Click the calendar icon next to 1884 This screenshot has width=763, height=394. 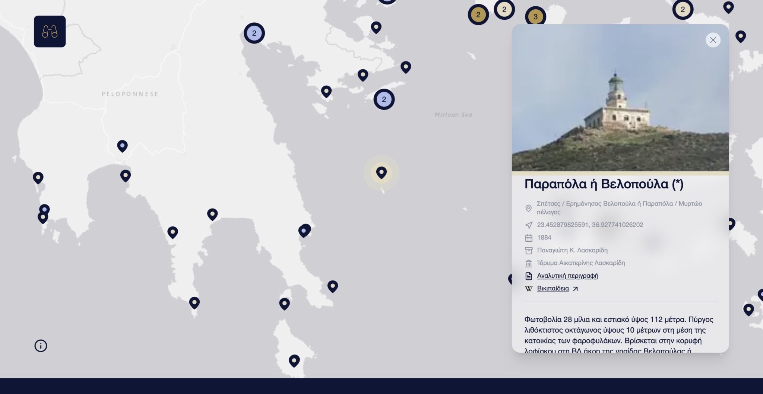(x=529, y=238)
